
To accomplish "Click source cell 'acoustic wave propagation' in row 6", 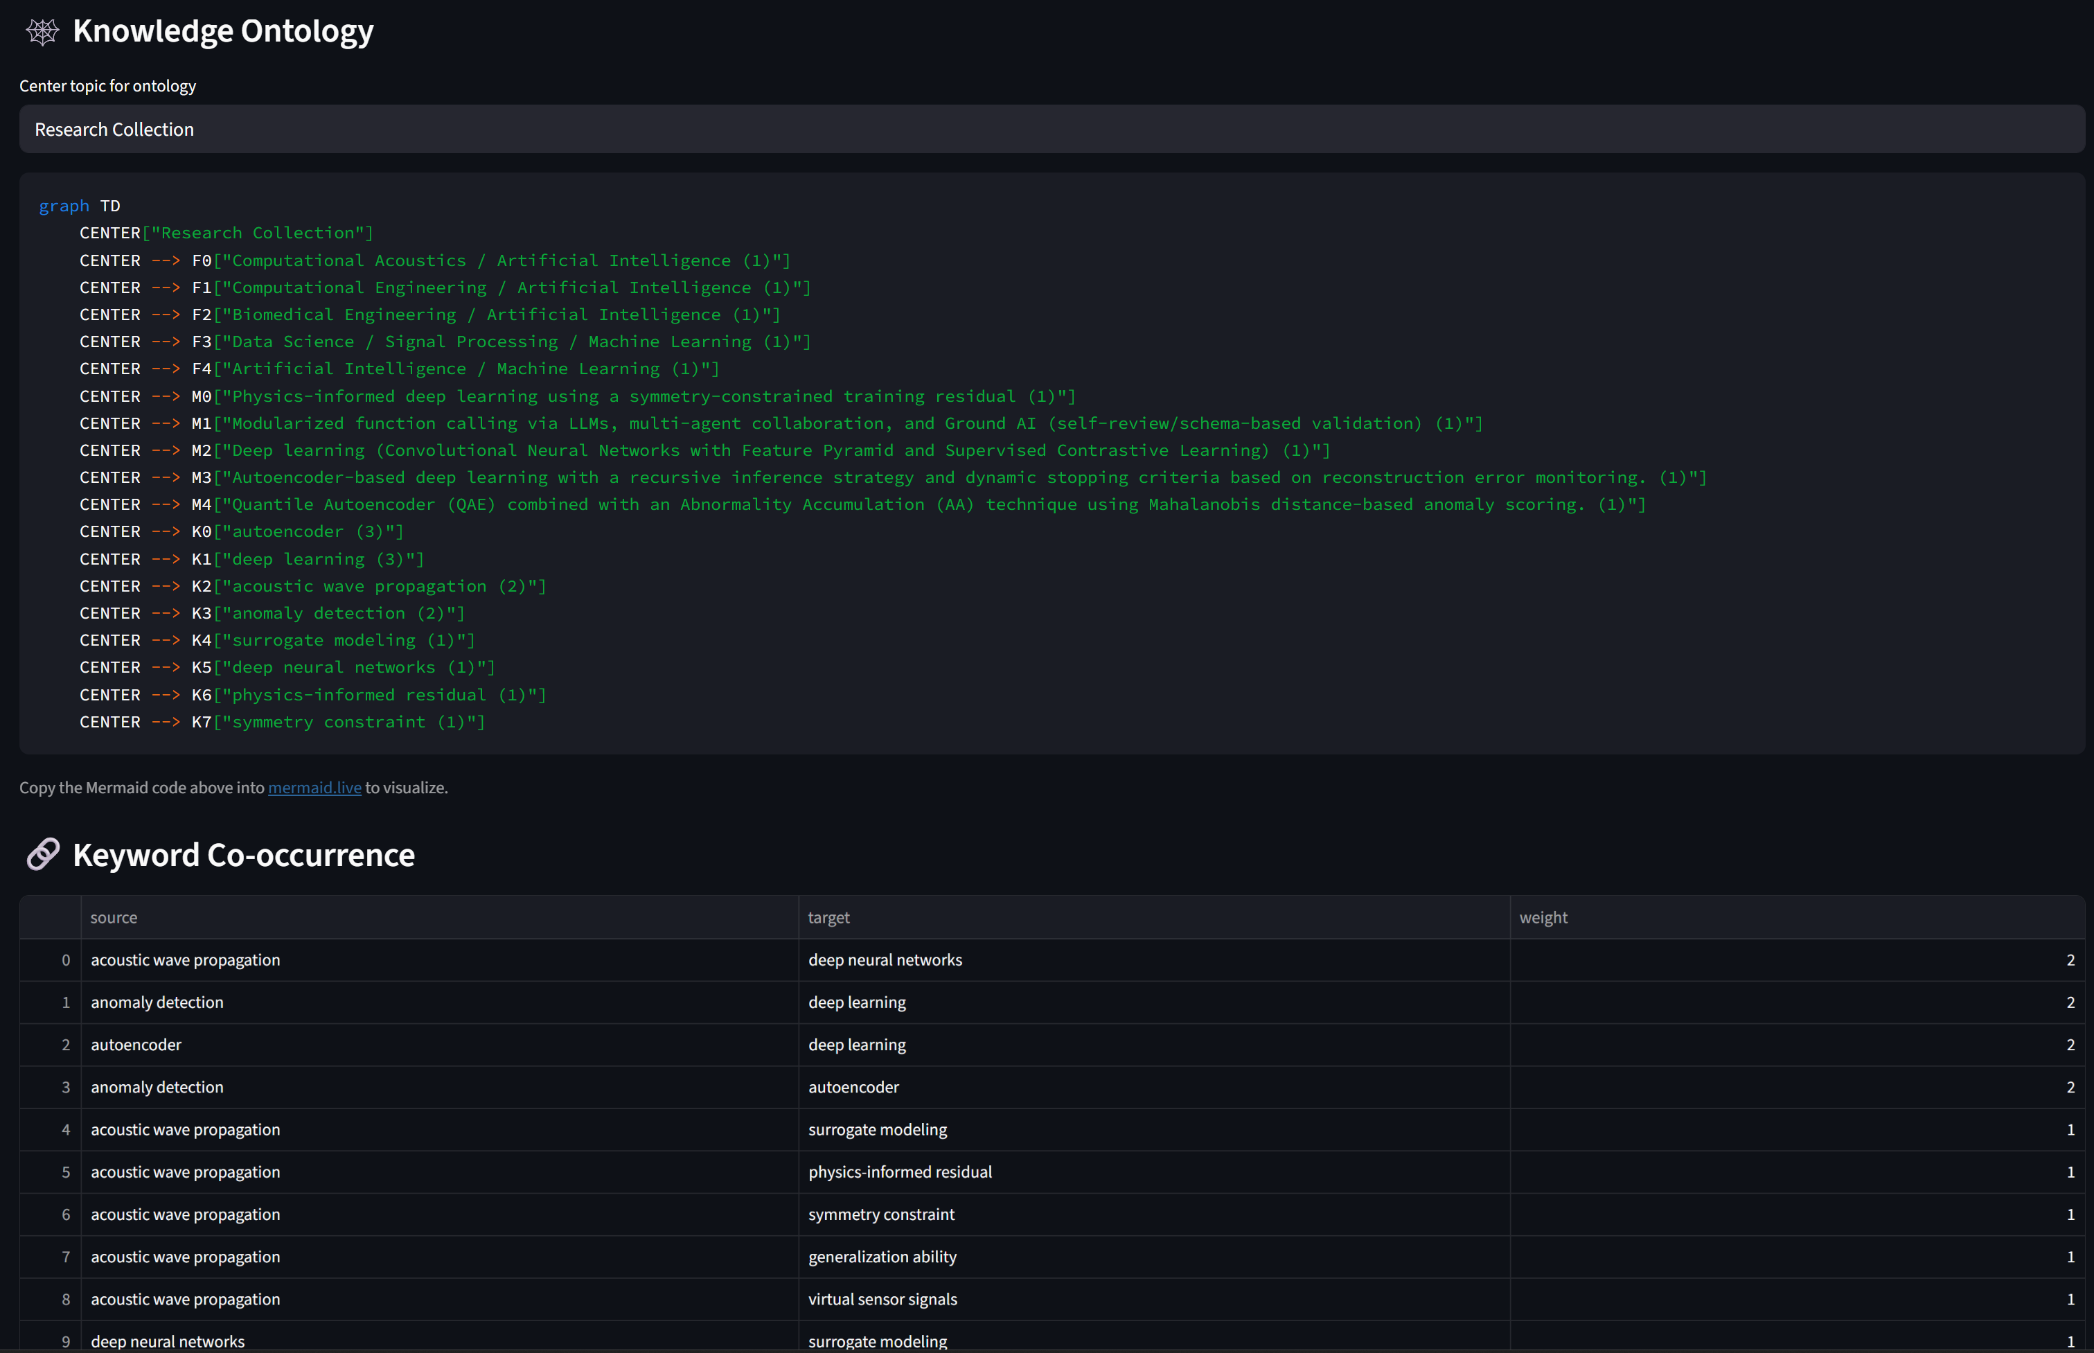I will (439, 1214).
